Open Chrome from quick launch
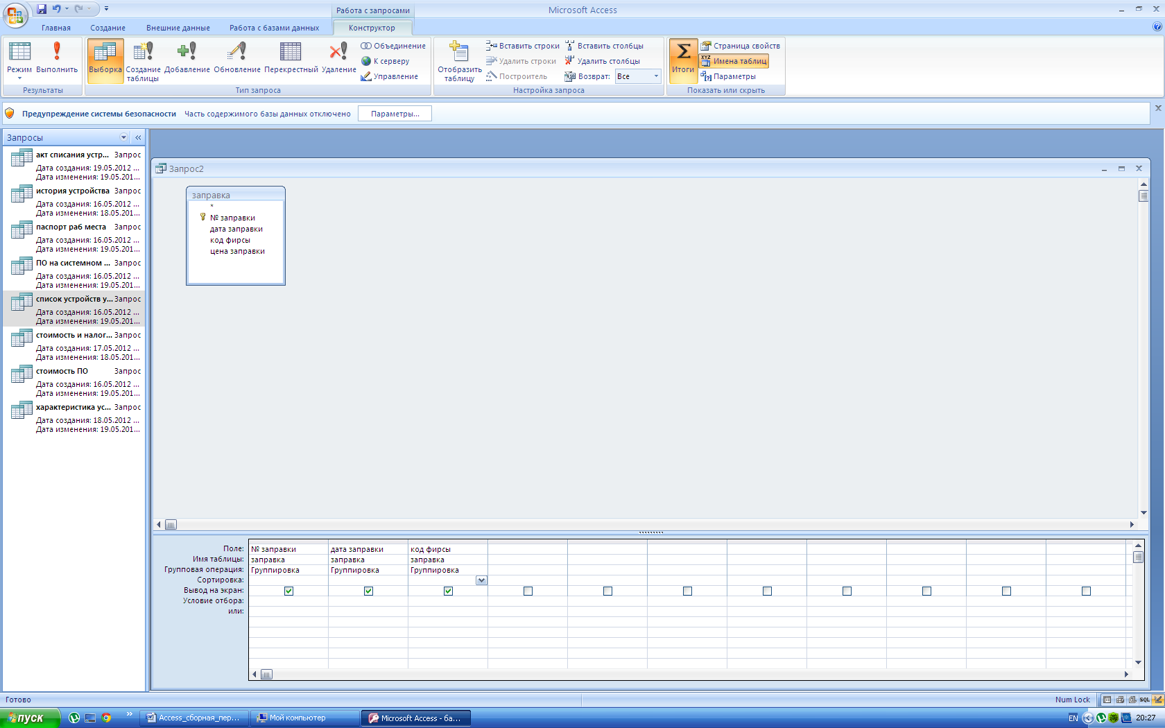This screenshot has height=728, width=1165. pyautogui.click(x=106, y=718)
